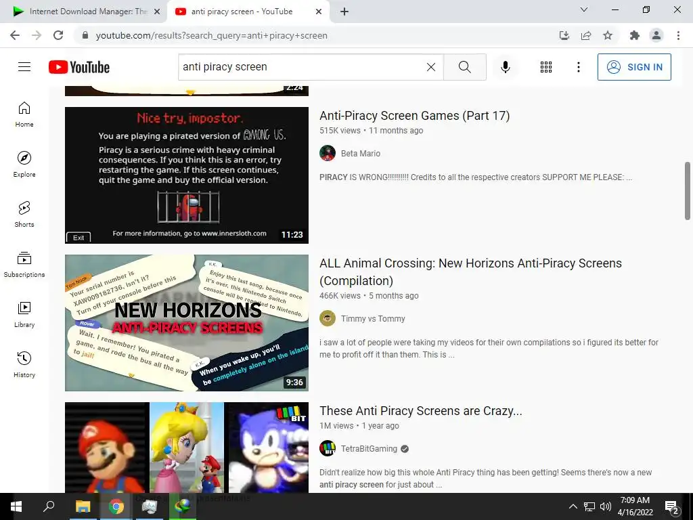Visit the Beta Mario channel name
Image resolution: width=693 pixels, height=520 pixels.
pos(360,154)
